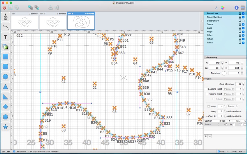
Task: Toggle lock on Flags layer
Action: click(x=240, y=32)
